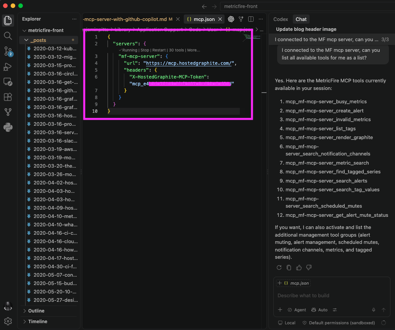Open chat settings sliders icon
This screenshot has width=395, height=330.
[x=335, y=310]
